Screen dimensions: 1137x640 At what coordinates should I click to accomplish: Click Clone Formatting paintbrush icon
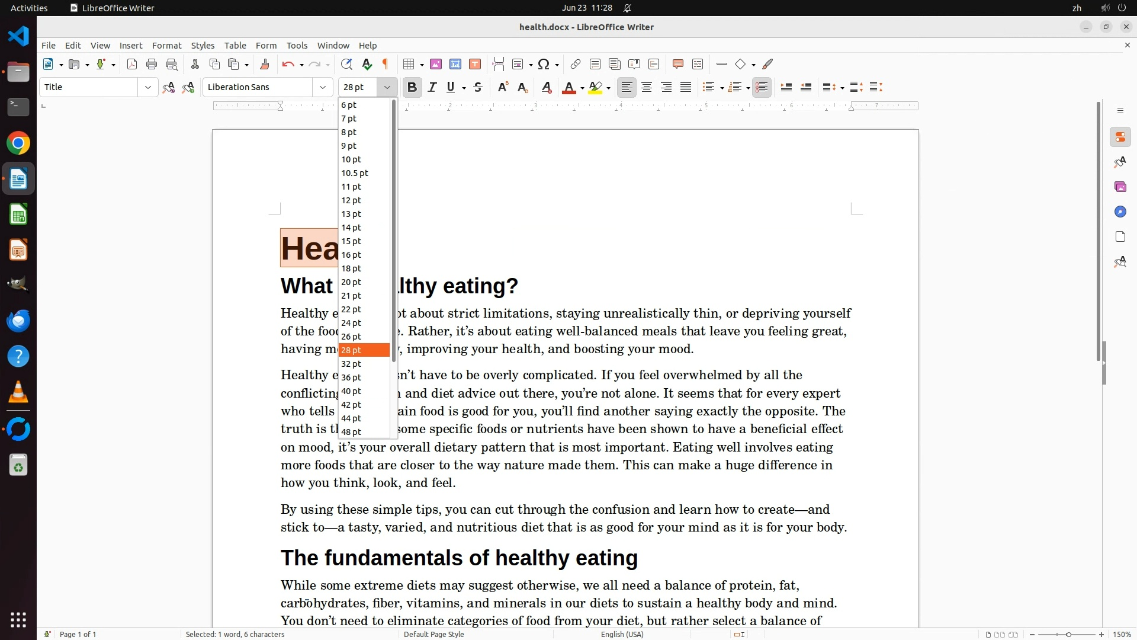pos(265,64)
